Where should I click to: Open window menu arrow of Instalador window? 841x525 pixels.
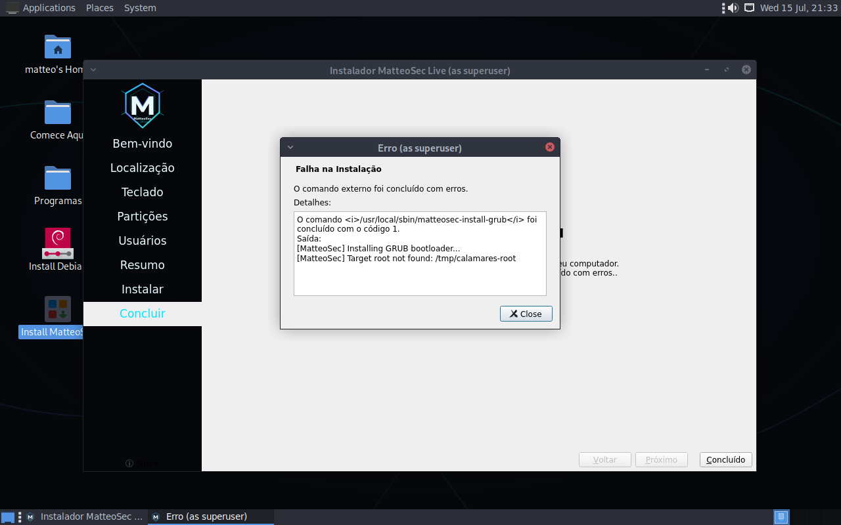93,70
